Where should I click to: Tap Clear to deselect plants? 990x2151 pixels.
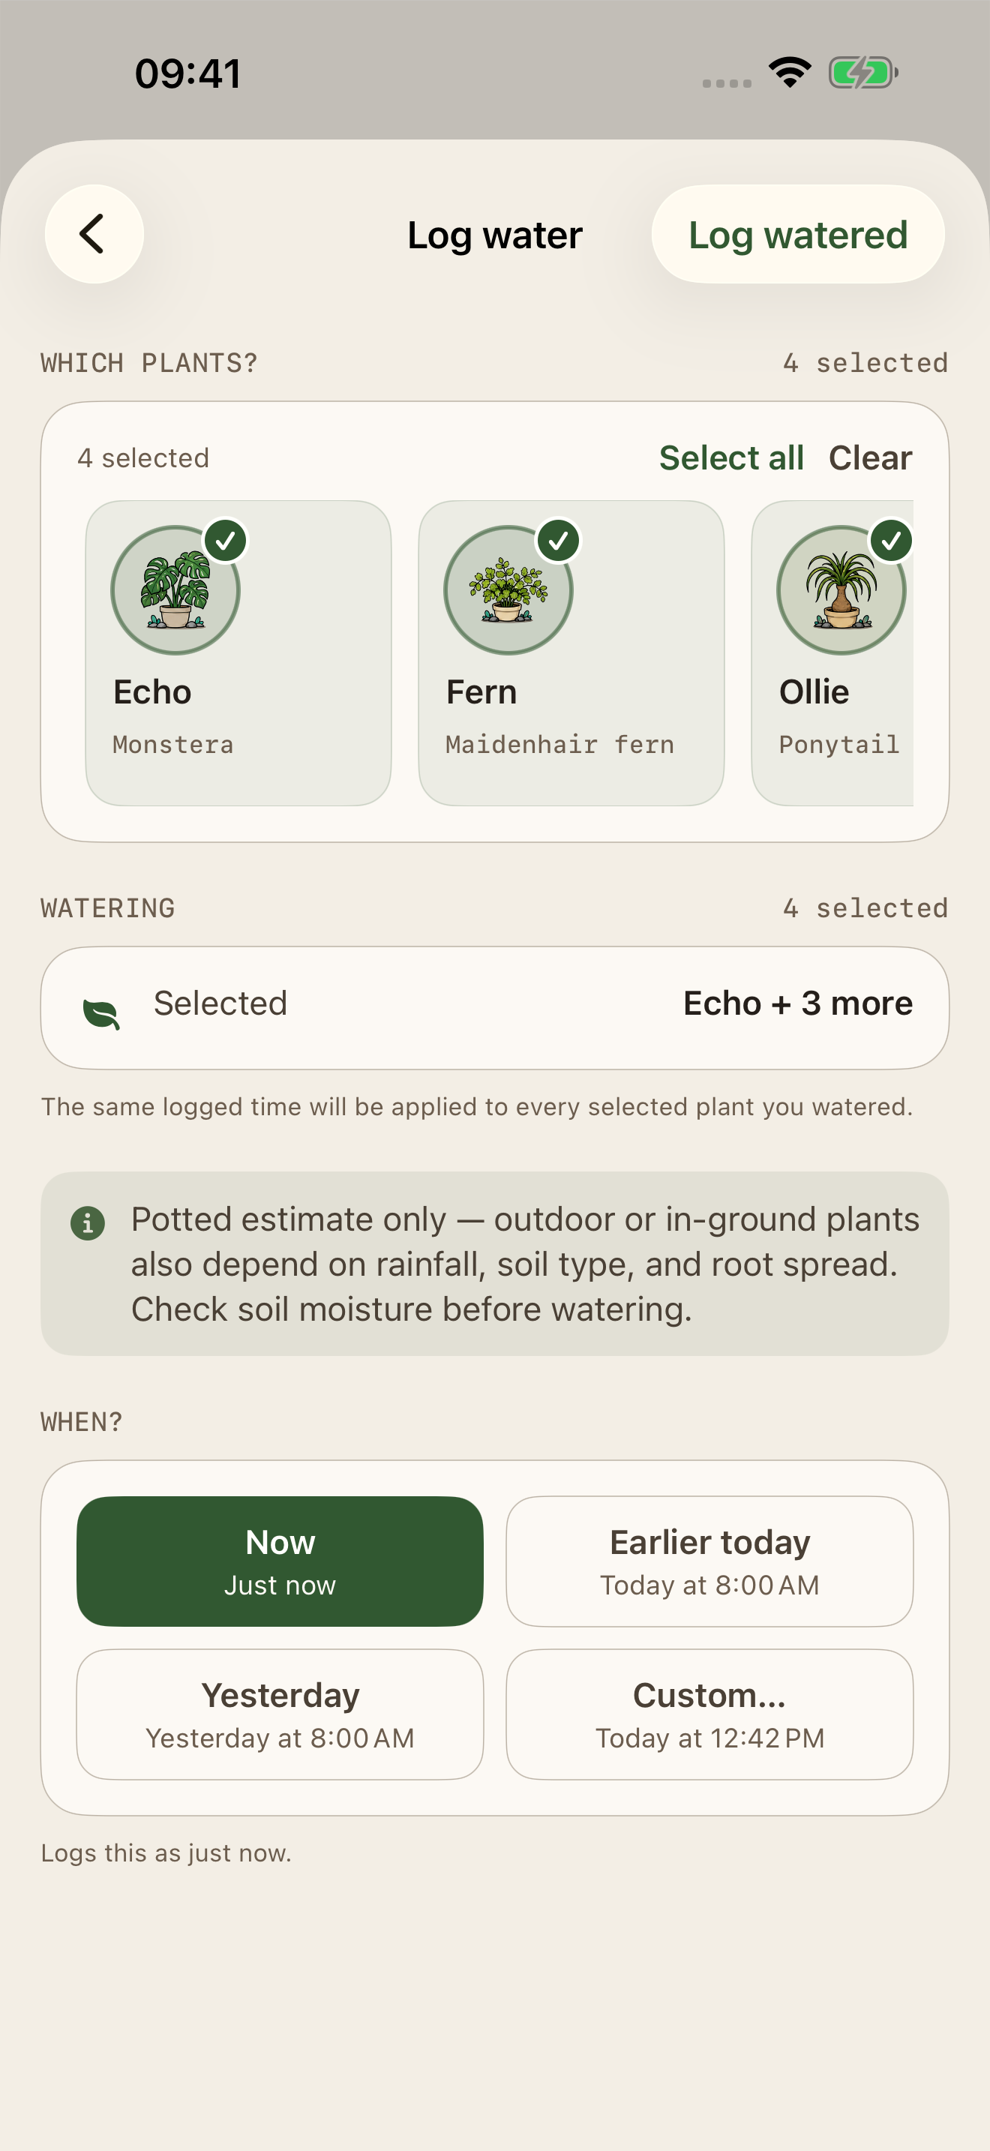(x=871, y=457)
